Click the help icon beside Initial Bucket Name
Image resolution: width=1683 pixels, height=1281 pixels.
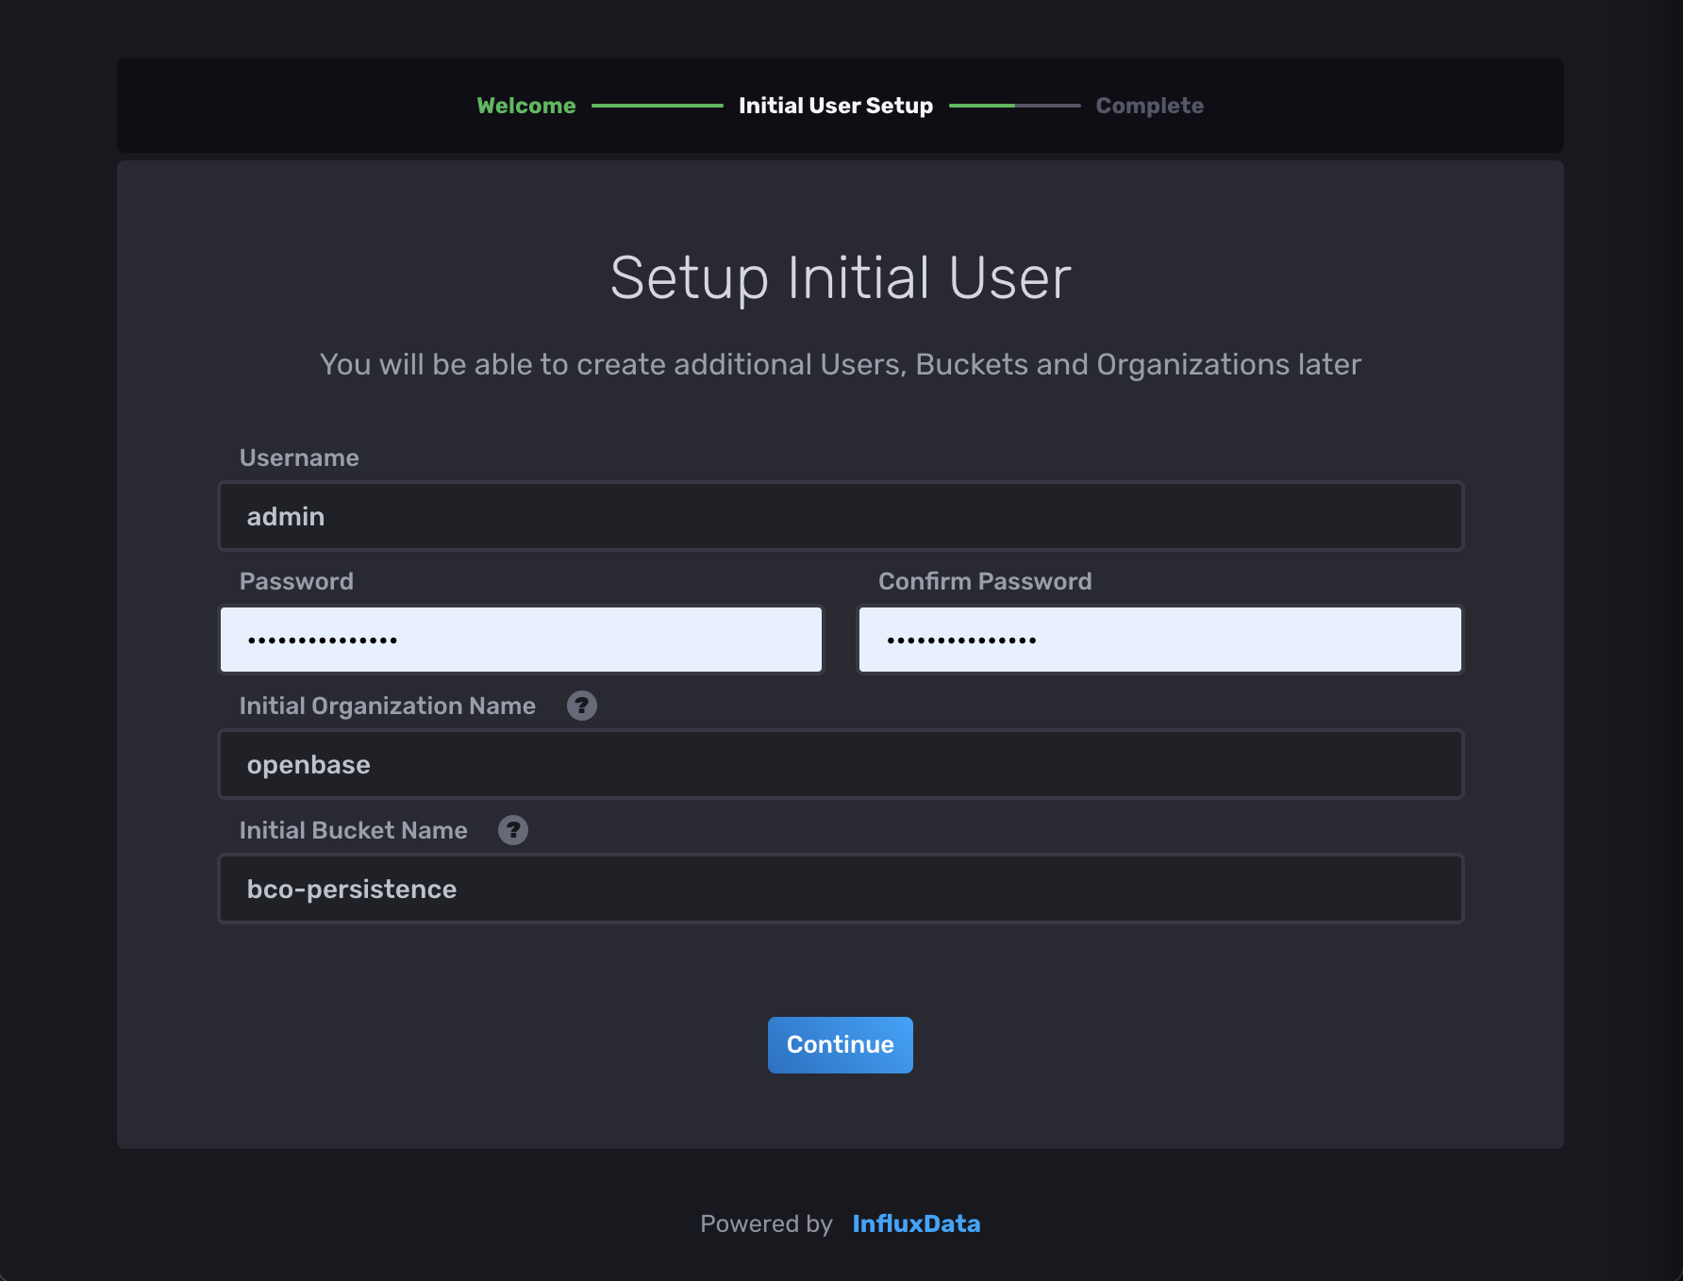click(512, 830)
